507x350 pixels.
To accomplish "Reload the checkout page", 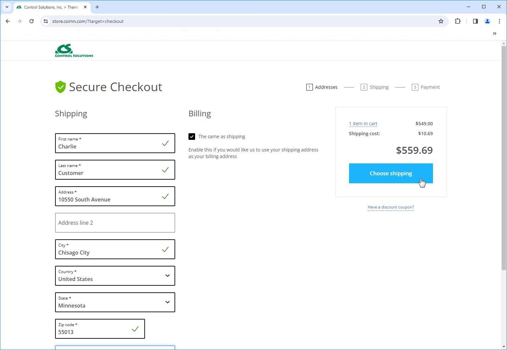I will click(x=32, y=21).
